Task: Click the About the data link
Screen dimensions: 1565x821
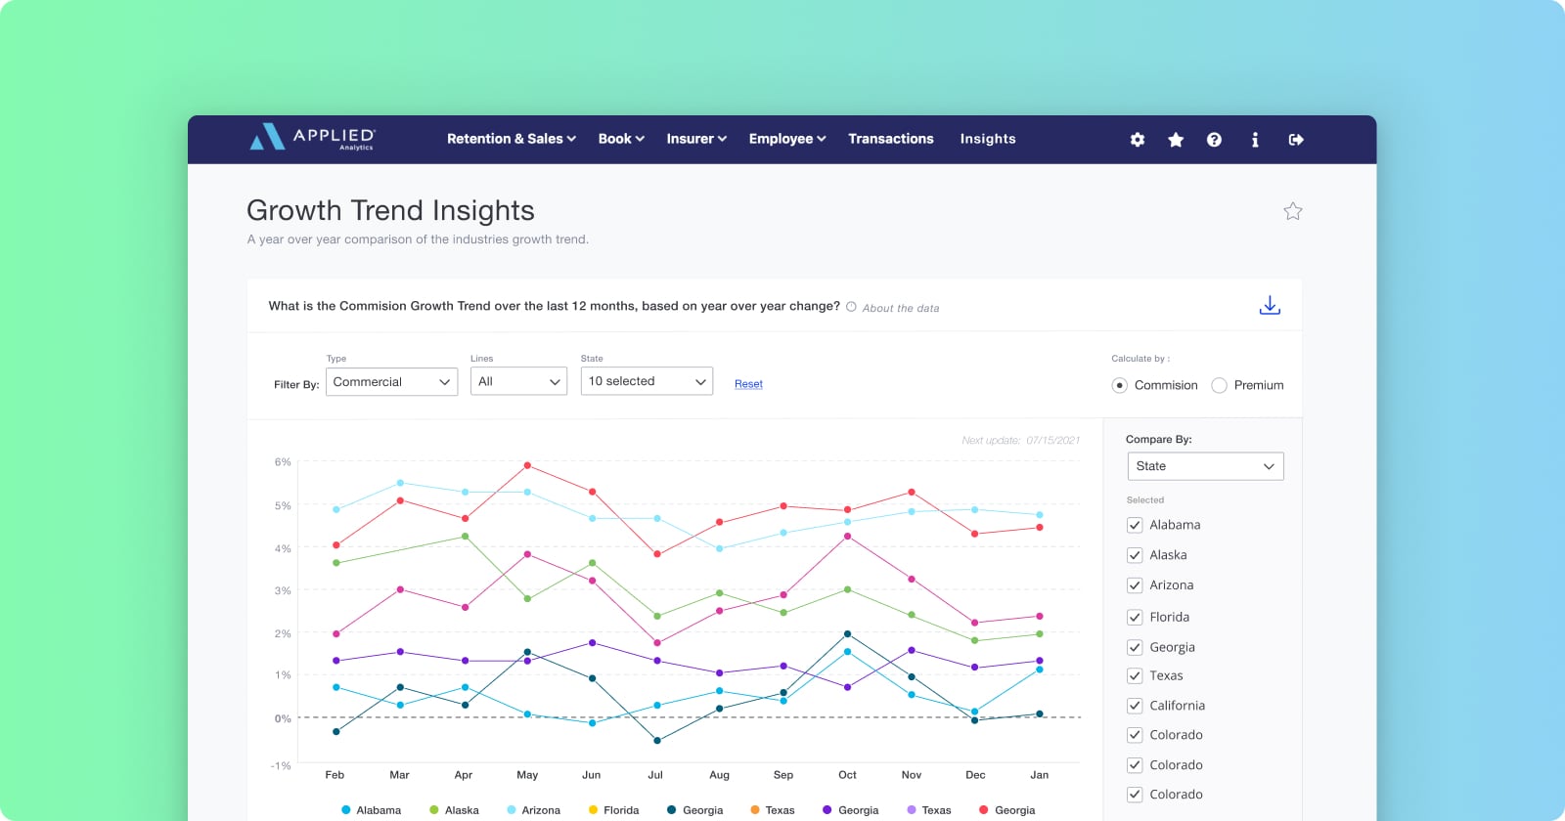Action: coord(901,308)
